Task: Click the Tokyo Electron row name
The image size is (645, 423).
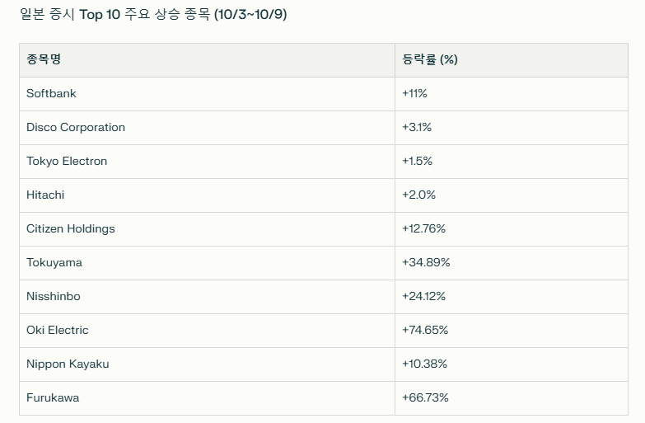Action: 67,161
